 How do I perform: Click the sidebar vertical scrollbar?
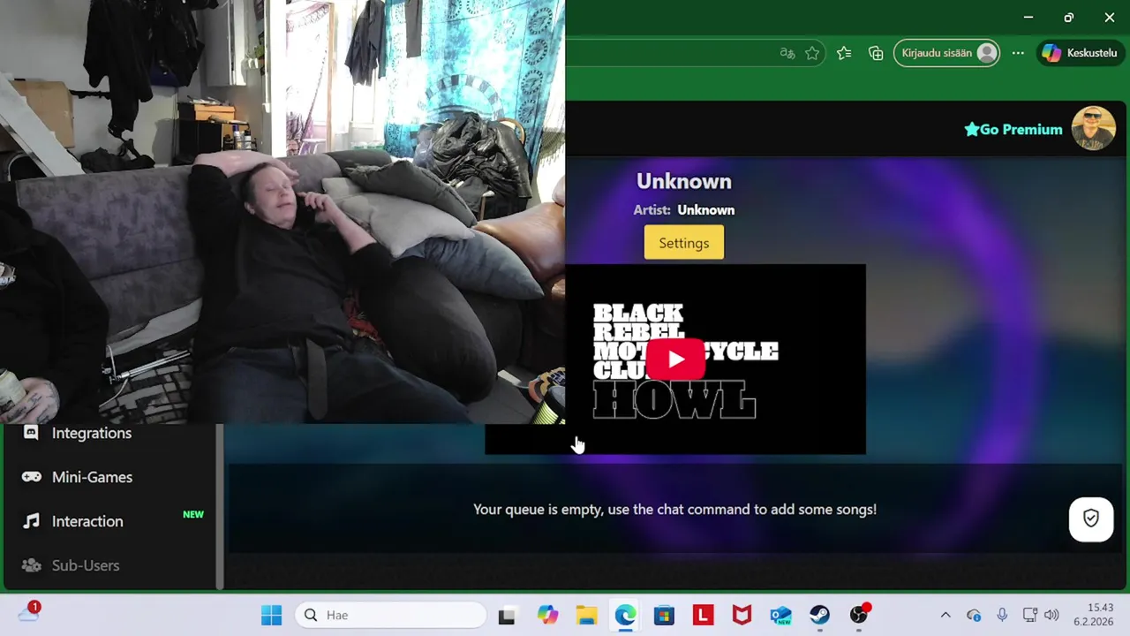220,506
